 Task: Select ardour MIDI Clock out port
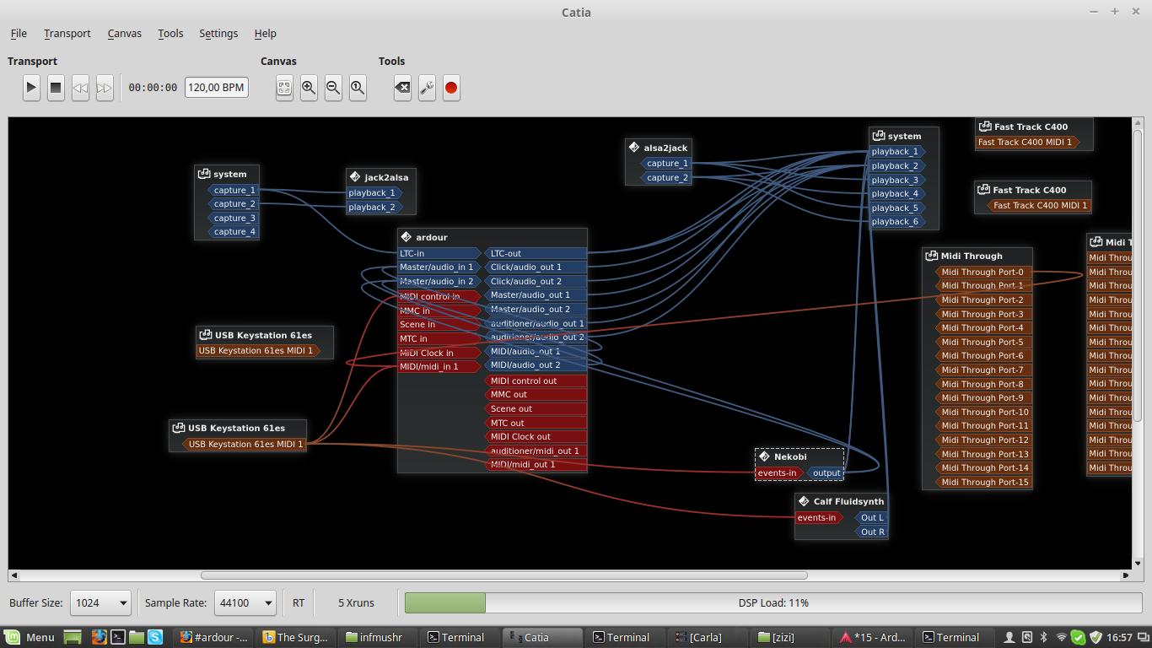pos(536,436)
